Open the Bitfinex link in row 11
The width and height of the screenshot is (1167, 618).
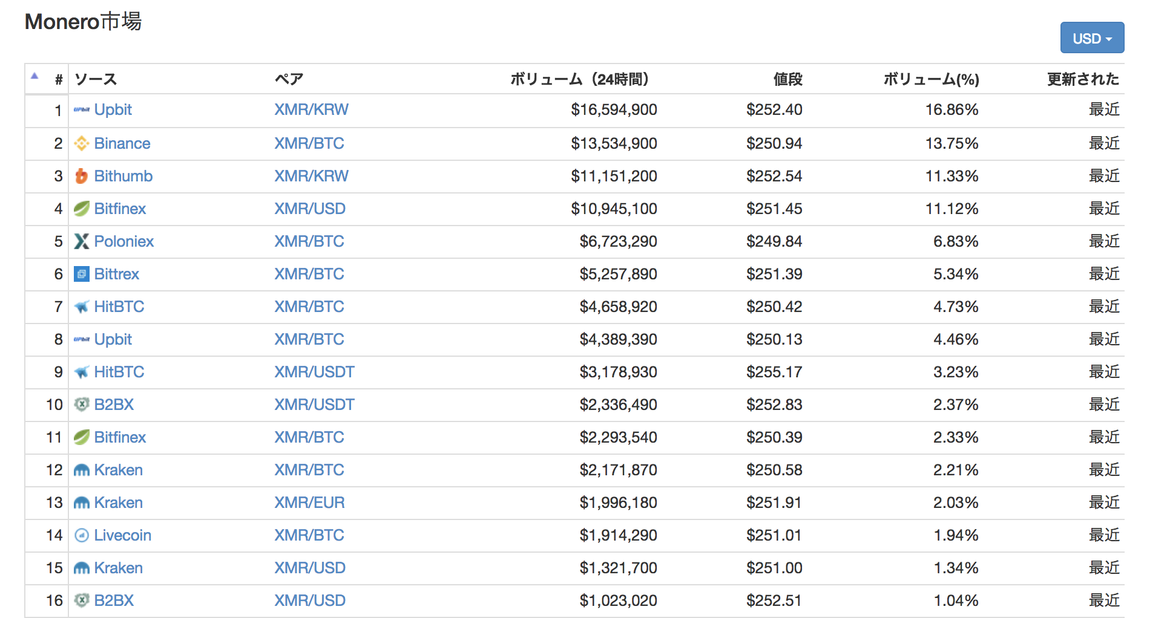pos(120,437)
